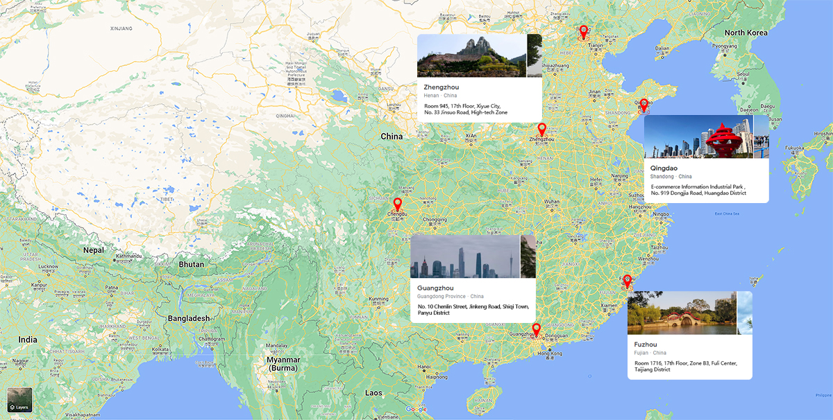Viewport: 833px width, 420px height.
Task: Click the 'Jinan' city label
Action: click(x=594, y=91)
